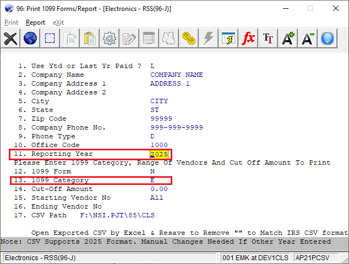
Task: Click the 1099 Category value E
Action: (x=152, y=181)
